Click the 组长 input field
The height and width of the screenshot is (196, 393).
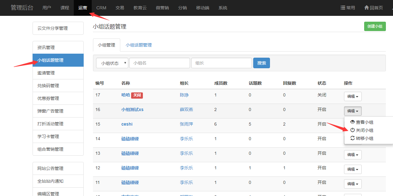tap(221, 63)
